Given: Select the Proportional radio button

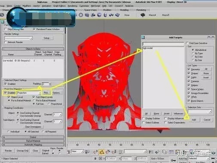Looking at the screenshot, I should tap(49, 104).
